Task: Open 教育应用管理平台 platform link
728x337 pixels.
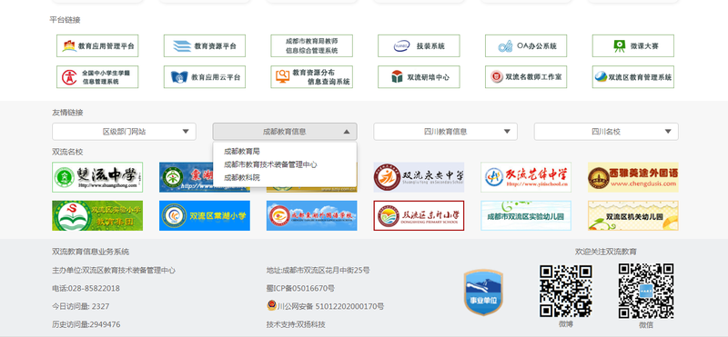Action: [97, 46]
